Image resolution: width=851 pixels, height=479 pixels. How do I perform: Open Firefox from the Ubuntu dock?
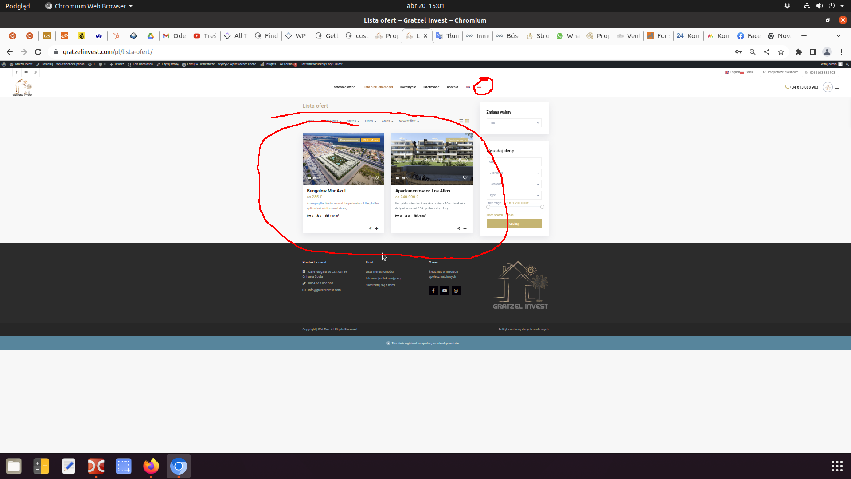click(x=151, y=466)
